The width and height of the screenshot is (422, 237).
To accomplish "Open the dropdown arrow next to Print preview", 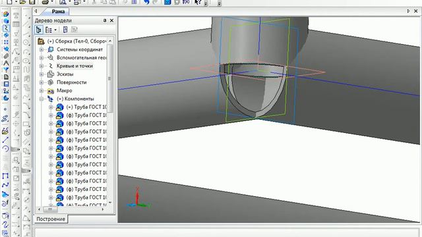I will (70, 2).
